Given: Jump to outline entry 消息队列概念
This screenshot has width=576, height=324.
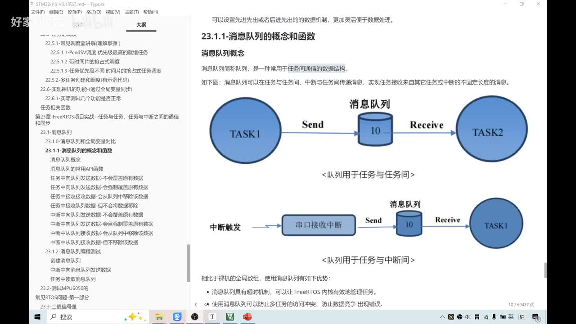Looking at the screenshot, I should click(65, 160).
